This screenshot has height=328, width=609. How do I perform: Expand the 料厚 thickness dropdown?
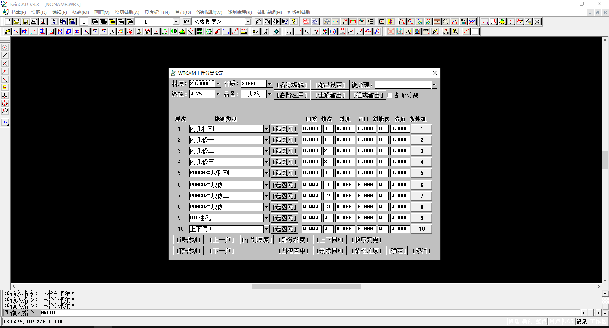click(x=218, y=84)
